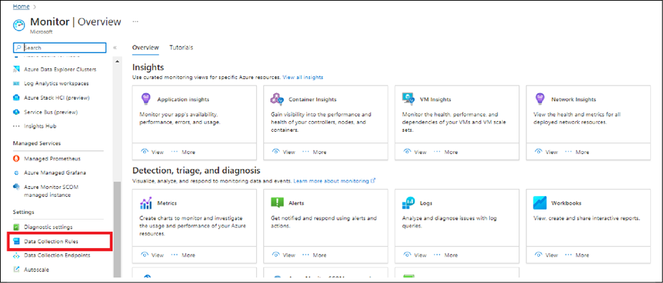Screen dimensions: 663x283
Task: Click the Diagnostic settings icon
Action: [16, 227]
